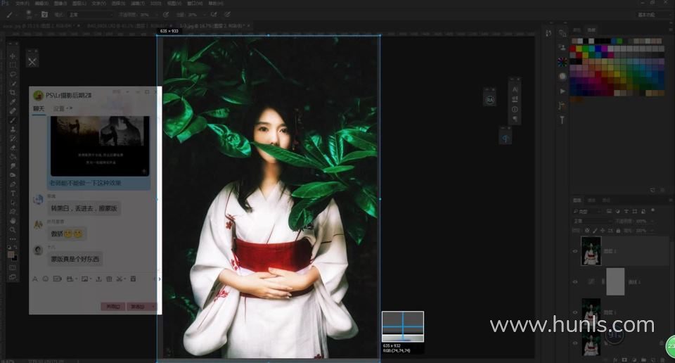Pick the green swatch in Swatches top row
The height and width of the screenshot is (363, 675).
point(619,41)
